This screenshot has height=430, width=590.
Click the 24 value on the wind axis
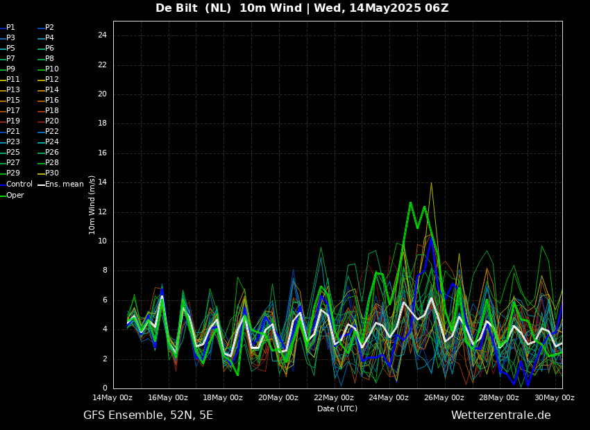click(101, 35)
